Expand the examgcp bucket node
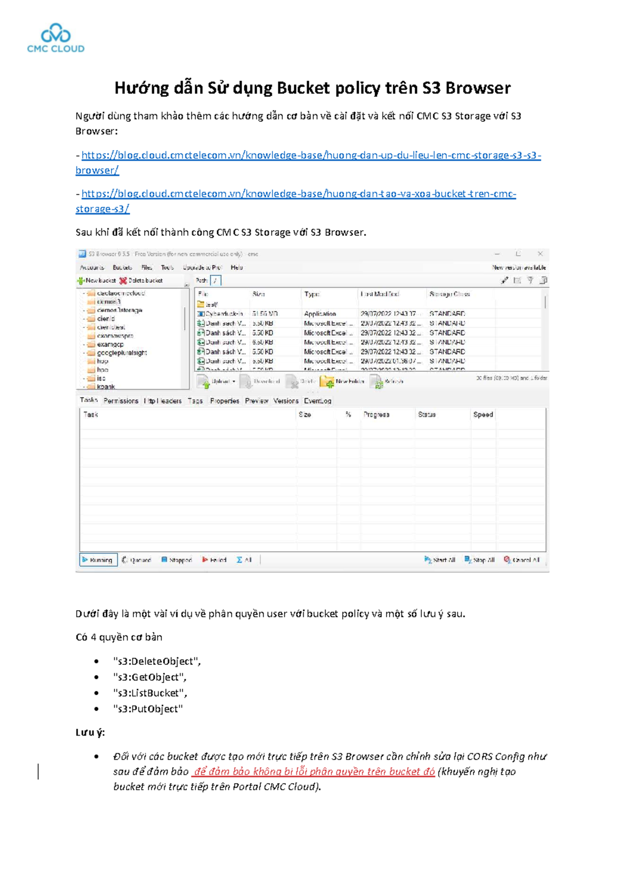625x883 pixels. [x=83, y=345]
